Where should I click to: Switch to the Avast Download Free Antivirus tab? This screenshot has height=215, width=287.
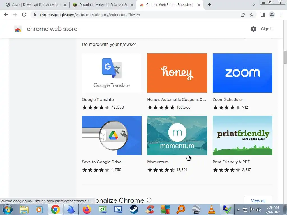[x=36, y=5]
